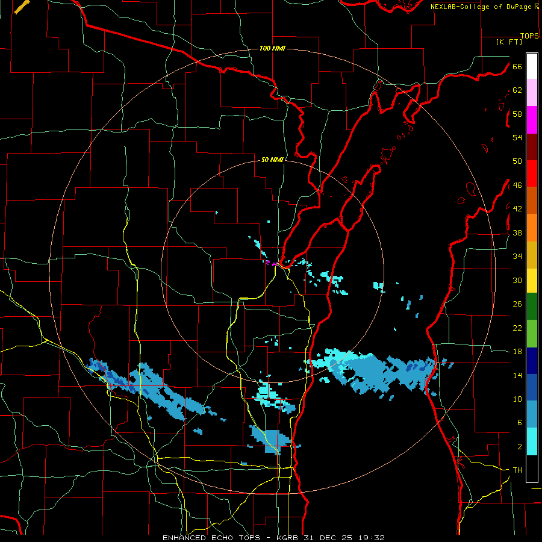Select the light pink legend swatch
The image size is (542, 542).
click(x=532, y=92)
